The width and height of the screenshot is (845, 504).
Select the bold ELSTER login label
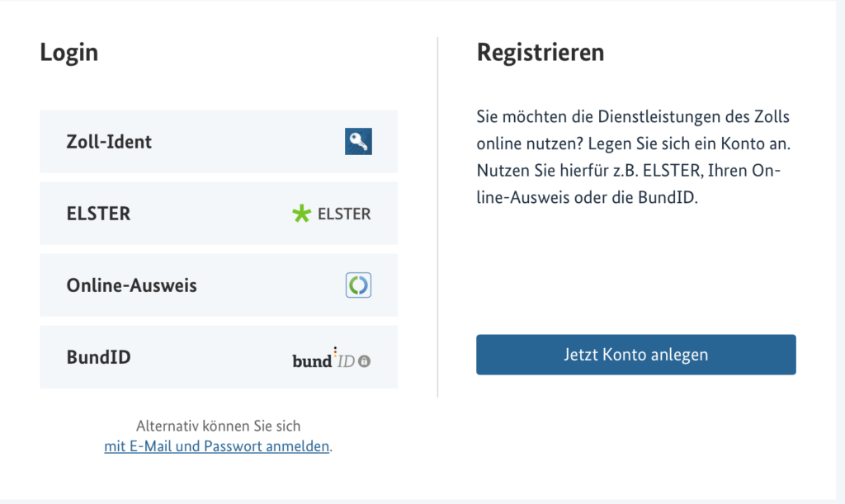tap(99, 214)
